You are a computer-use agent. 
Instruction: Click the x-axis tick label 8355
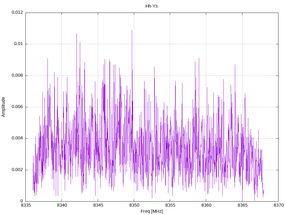[170, 205]
